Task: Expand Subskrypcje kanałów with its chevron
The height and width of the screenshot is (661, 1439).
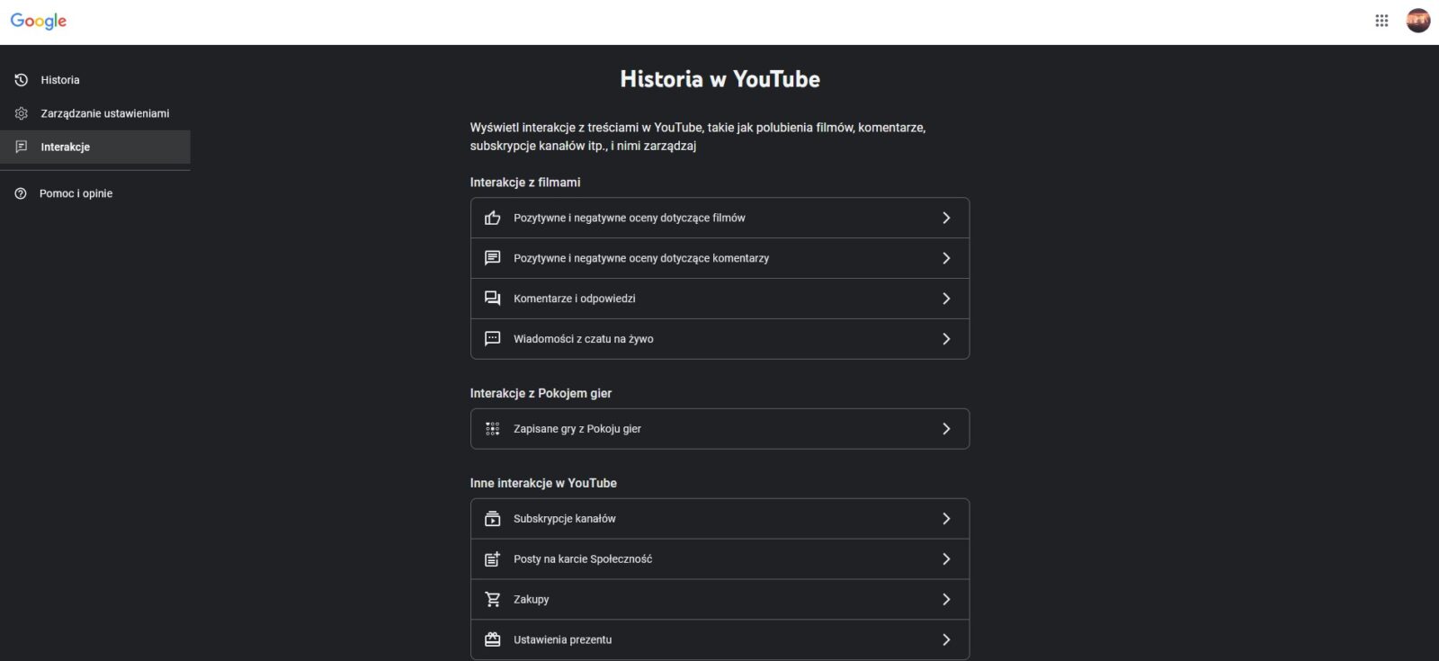Action: (x=946, y=518)
